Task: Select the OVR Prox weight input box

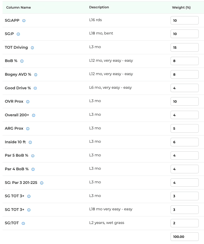Action: (x=184, y=102)
